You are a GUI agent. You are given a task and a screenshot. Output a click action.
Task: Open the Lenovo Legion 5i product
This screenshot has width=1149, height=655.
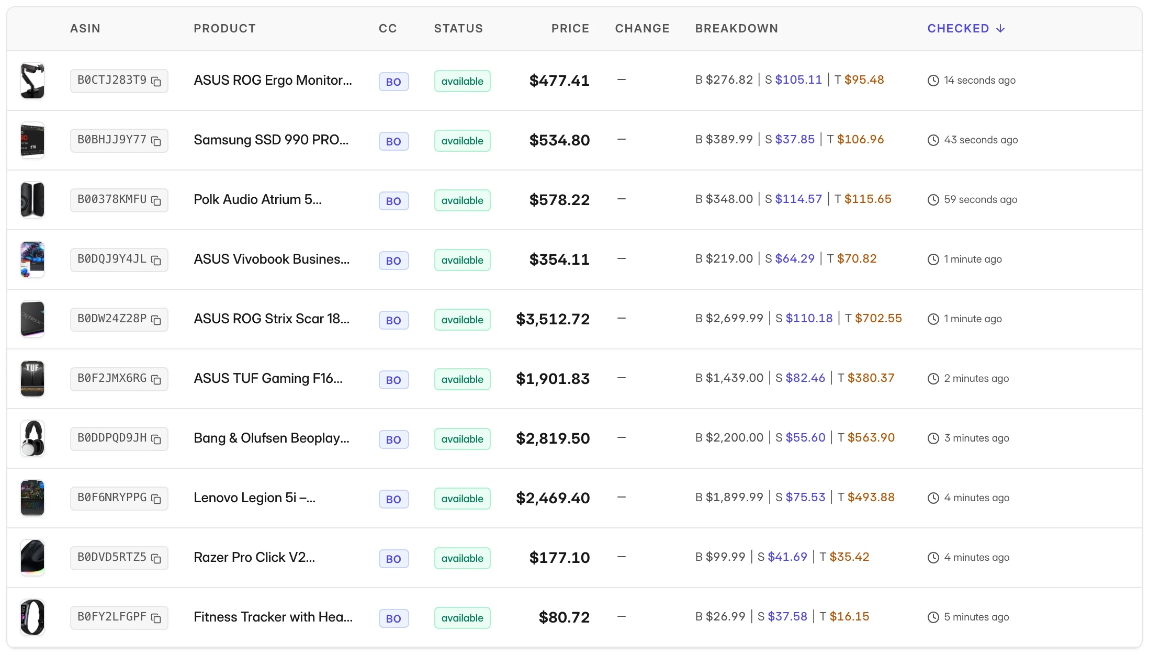(x=254, y=498)
